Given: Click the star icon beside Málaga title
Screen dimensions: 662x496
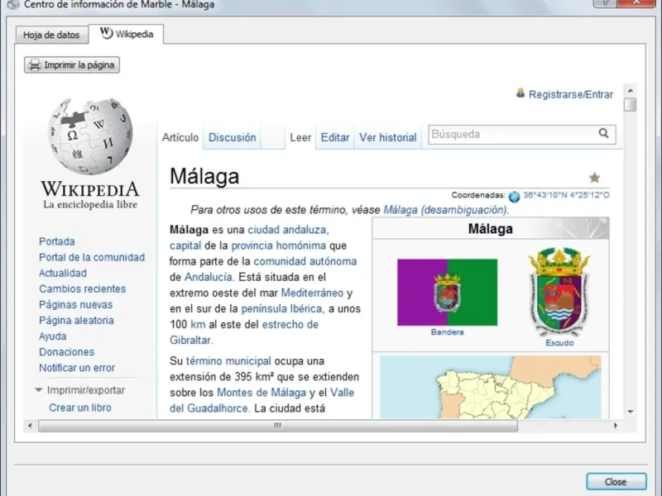Looking at the screenshot, I should click(594, 178).
